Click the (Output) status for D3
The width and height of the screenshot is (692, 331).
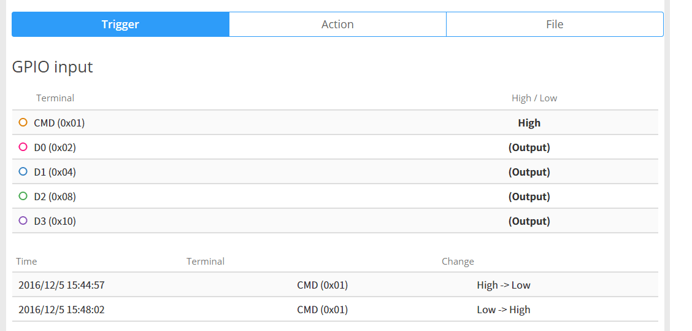529,221
